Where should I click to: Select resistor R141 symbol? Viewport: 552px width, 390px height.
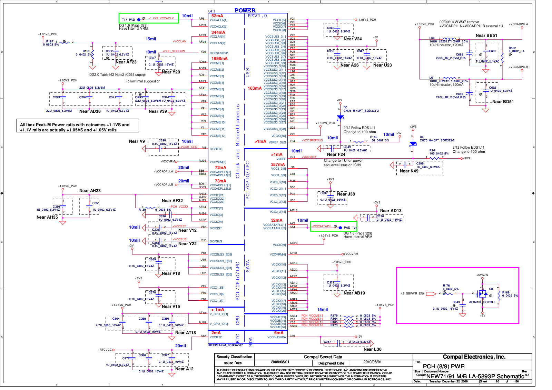pyautogui.click(x=435, y=158)
